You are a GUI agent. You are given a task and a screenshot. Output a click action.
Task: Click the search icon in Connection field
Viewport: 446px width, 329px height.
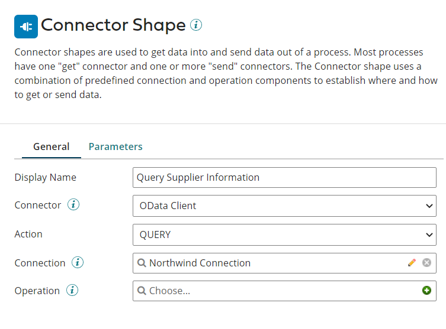[142, 263]
